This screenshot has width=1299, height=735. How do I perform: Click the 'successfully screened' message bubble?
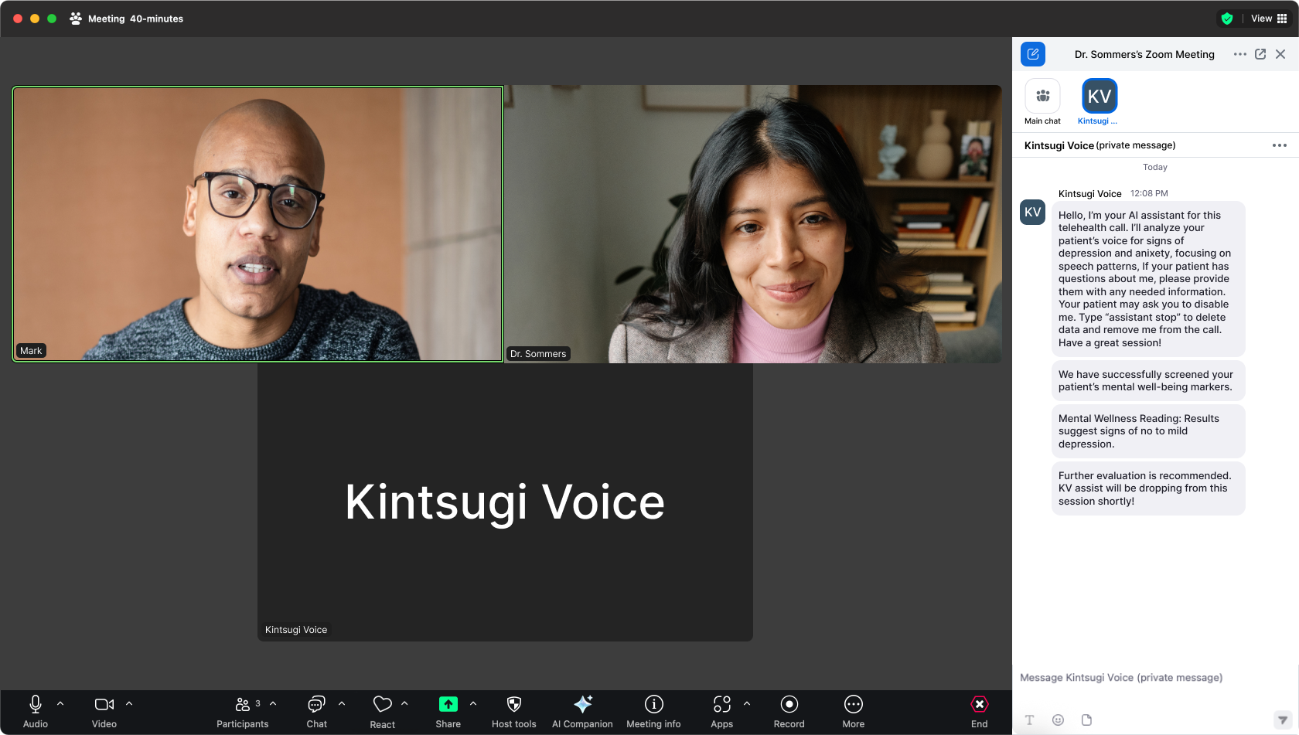pos(1148,381)
